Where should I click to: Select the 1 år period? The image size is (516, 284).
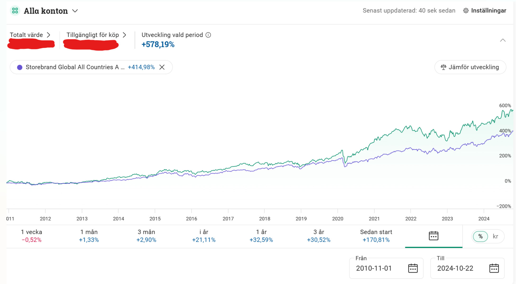point(261,236)
